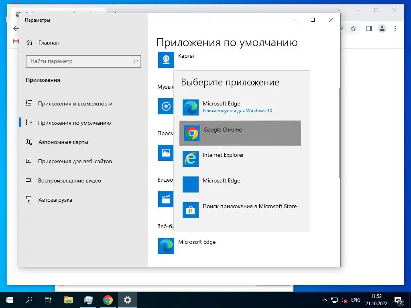This screenshot has height=308, width=411.
Task: Click the current web browser Edge icon
Action: [x=166, y=246]
